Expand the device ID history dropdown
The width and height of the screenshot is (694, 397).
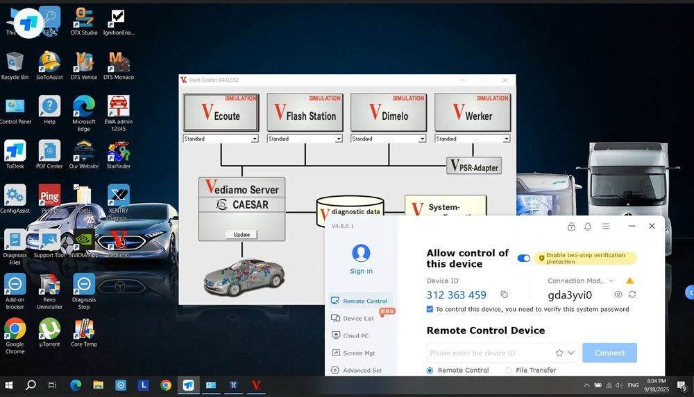[571, 353]
